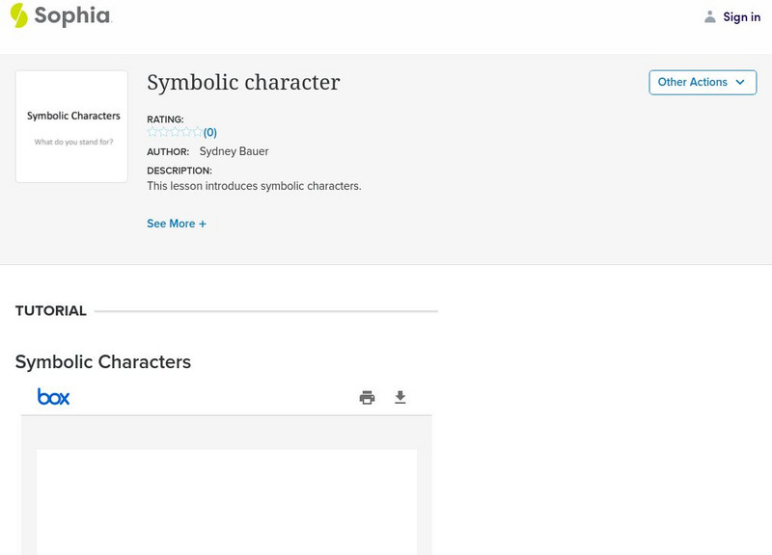Rate the lesson with the second star

[163, 132]
